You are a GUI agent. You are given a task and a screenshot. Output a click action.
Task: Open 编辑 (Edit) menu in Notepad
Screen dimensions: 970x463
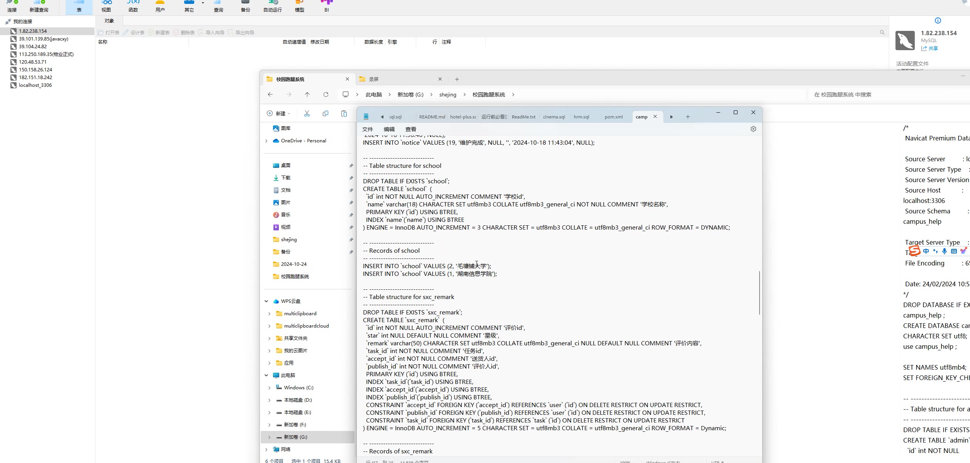[389, 129]
